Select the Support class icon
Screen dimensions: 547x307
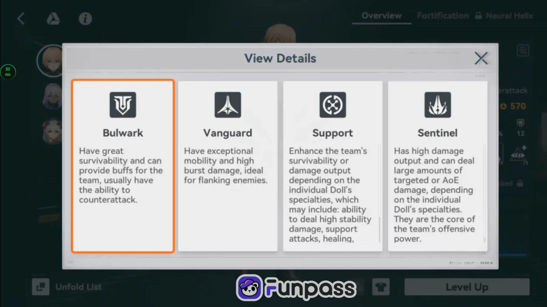(x=332, y=105)
